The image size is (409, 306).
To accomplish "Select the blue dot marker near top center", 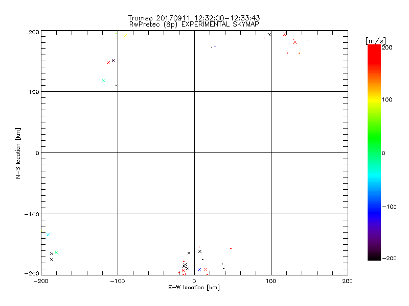I will (215, 46).
